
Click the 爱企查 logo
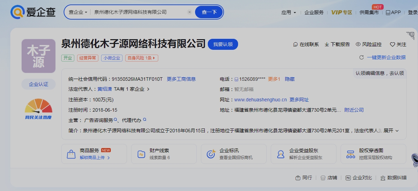(x=33, y=12)
